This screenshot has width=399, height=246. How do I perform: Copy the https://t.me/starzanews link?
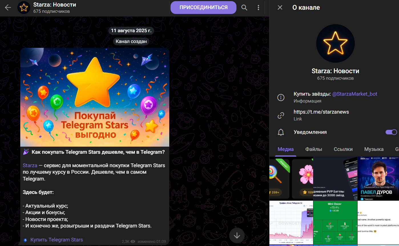pyautogui.click(x=321, y=112)
